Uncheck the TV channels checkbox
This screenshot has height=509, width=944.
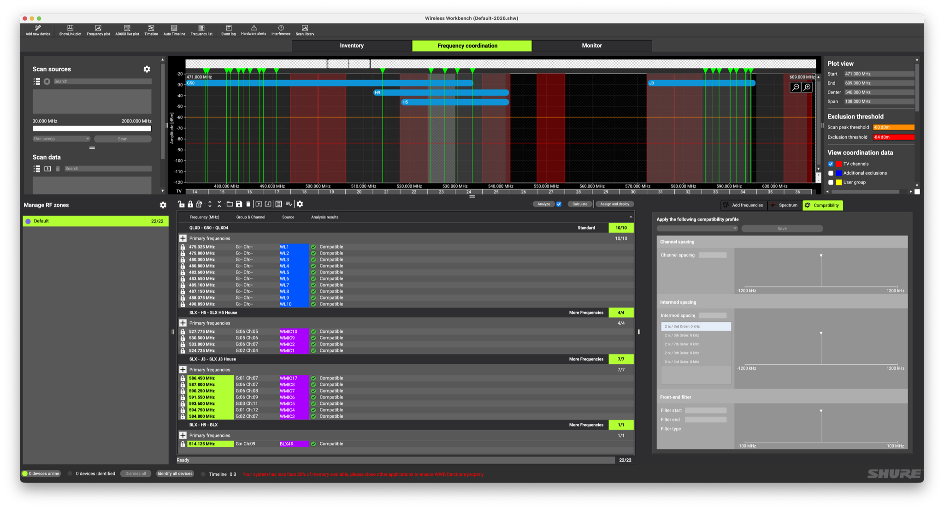[x=831, y=164]
